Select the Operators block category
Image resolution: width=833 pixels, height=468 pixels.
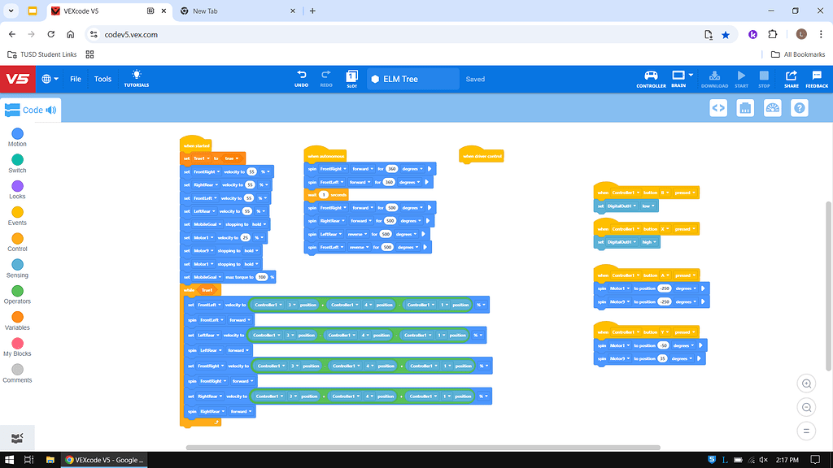point(17,294)
